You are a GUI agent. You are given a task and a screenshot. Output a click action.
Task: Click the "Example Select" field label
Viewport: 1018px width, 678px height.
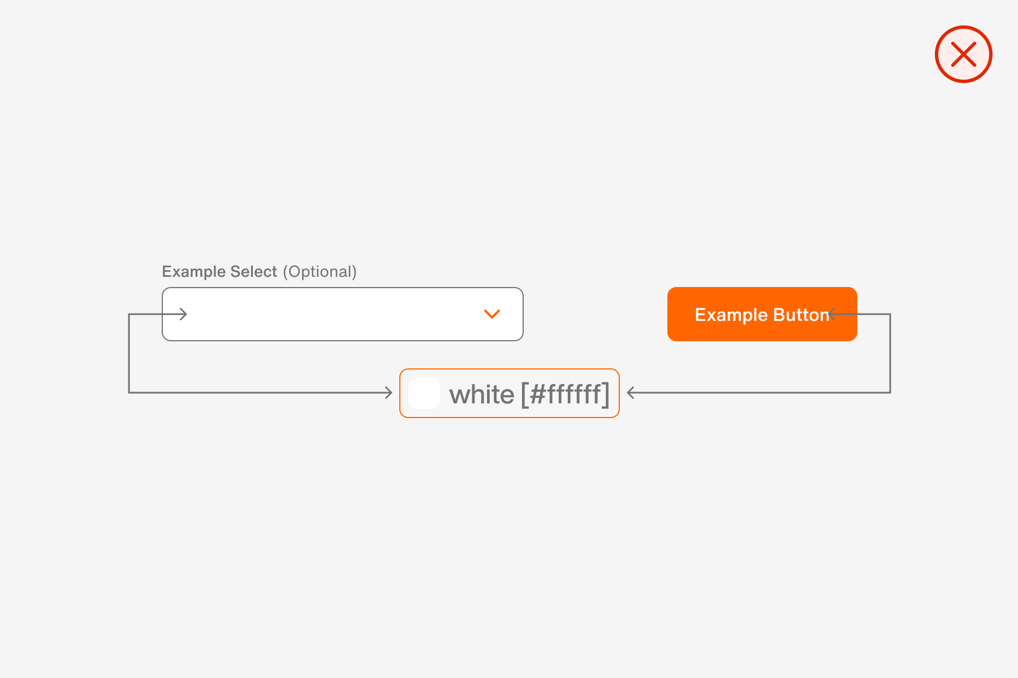(x=219, y=272)
